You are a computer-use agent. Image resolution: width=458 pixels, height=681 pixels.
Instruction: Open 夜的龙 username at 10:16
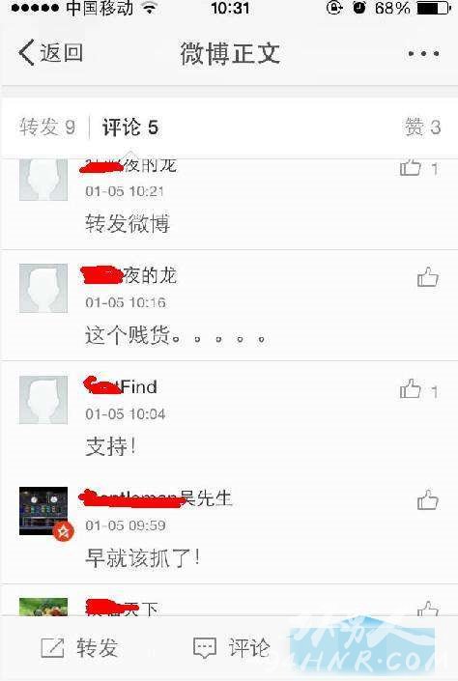pos(129,275)
